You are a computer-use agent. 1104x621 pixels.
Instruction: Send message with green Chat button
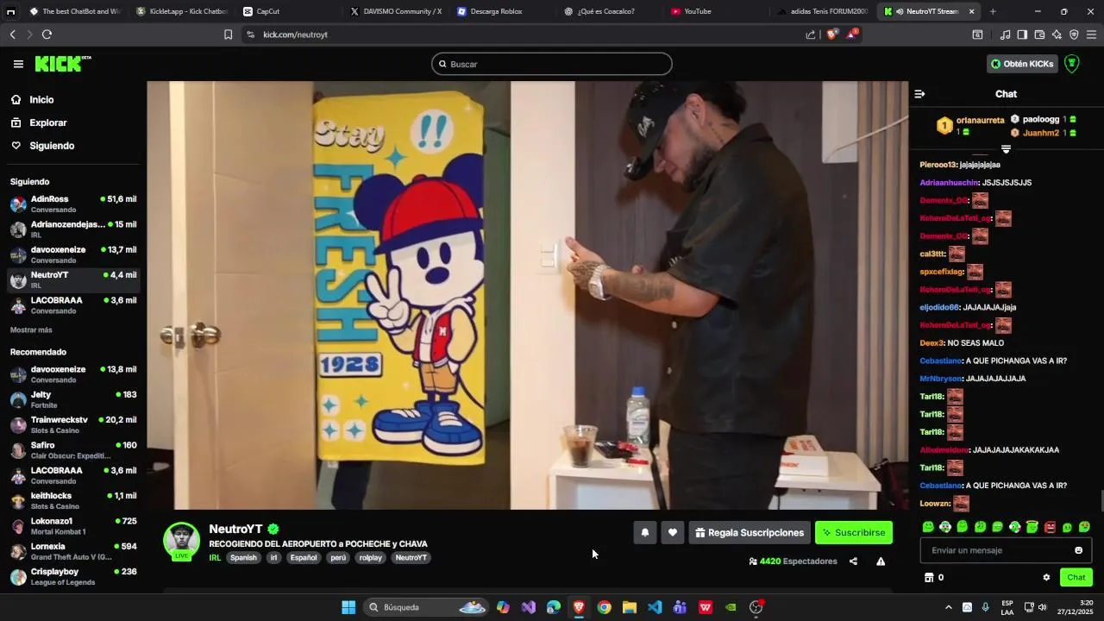[1076, 578]
